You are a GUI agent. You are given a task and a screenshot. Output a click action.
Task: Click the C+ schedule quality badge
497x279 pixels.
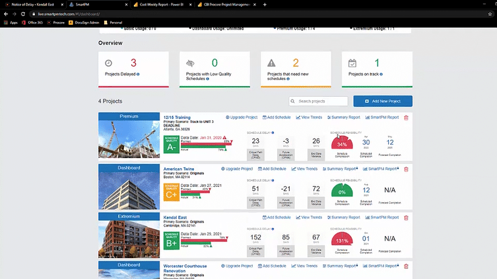pos(171,192)
